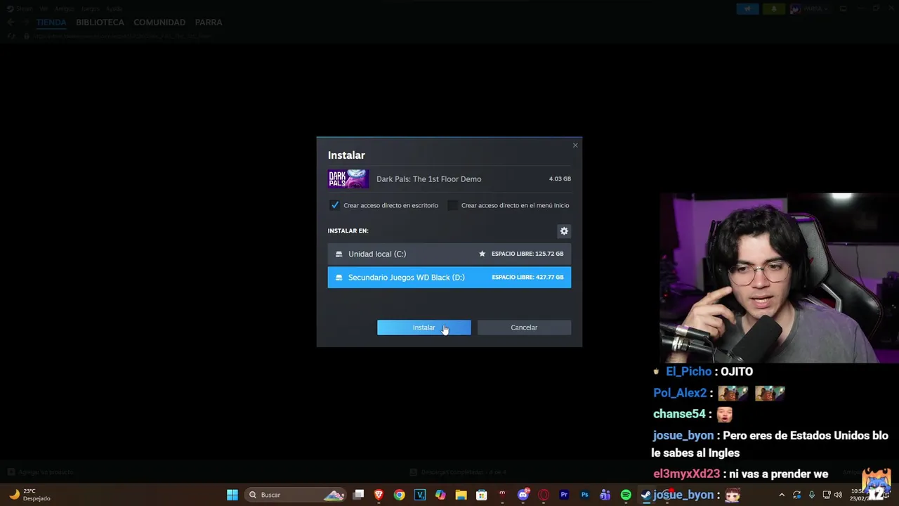
Task: Open COMUNIDAD tab in Steam window behind
Action: 159,22
